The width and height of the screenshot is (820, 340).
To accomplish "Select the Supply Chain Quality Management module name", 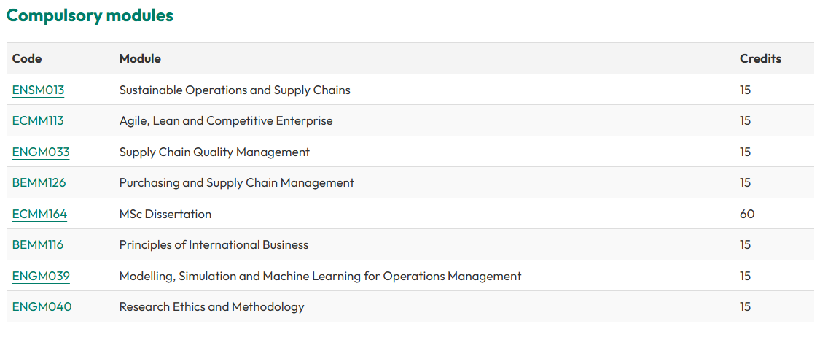I will click(214, 152).
